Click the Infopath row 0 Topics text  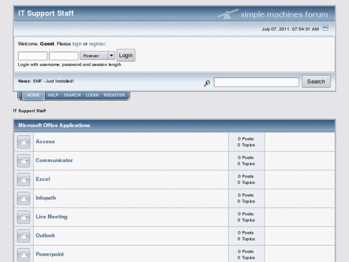point(246,201)
